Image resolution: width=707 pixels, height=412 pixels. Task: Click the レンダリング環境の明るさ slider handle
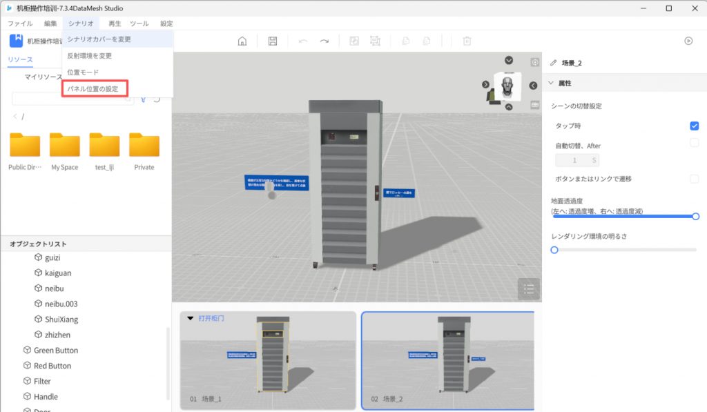click(554, 250)
